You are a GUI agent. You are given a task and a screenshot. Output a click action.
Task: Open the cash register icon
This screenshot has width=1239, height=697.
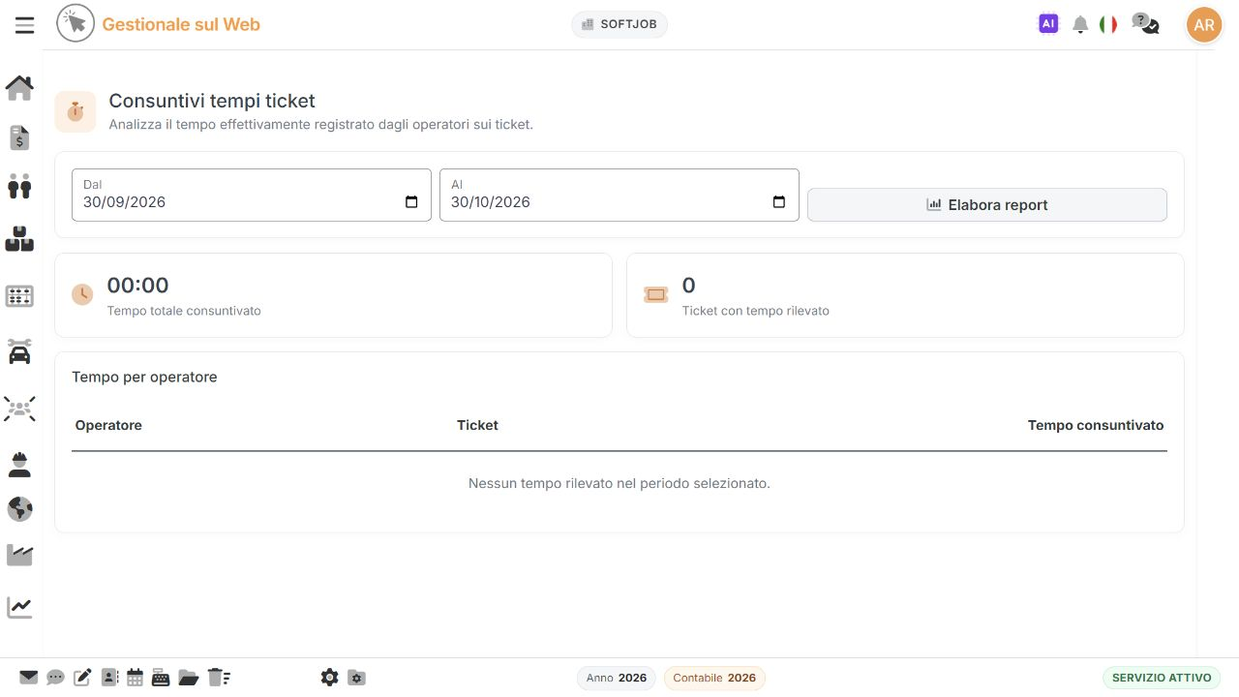(161, 678)
